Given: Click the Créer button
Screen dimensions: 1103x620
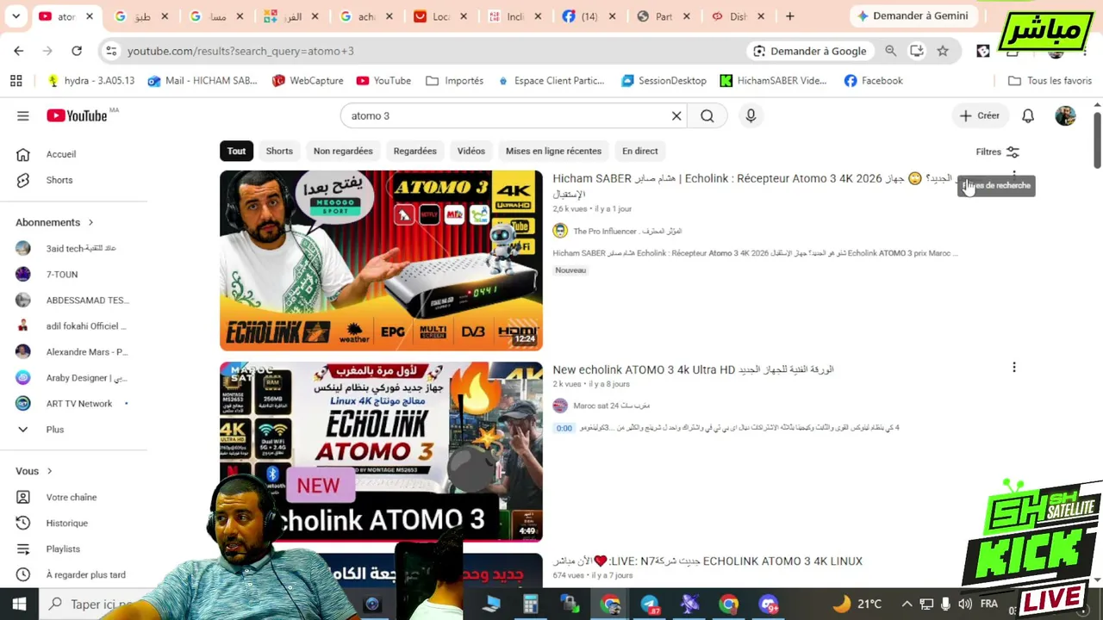Looking at the screenshot, I should click(x=980, y=115).
